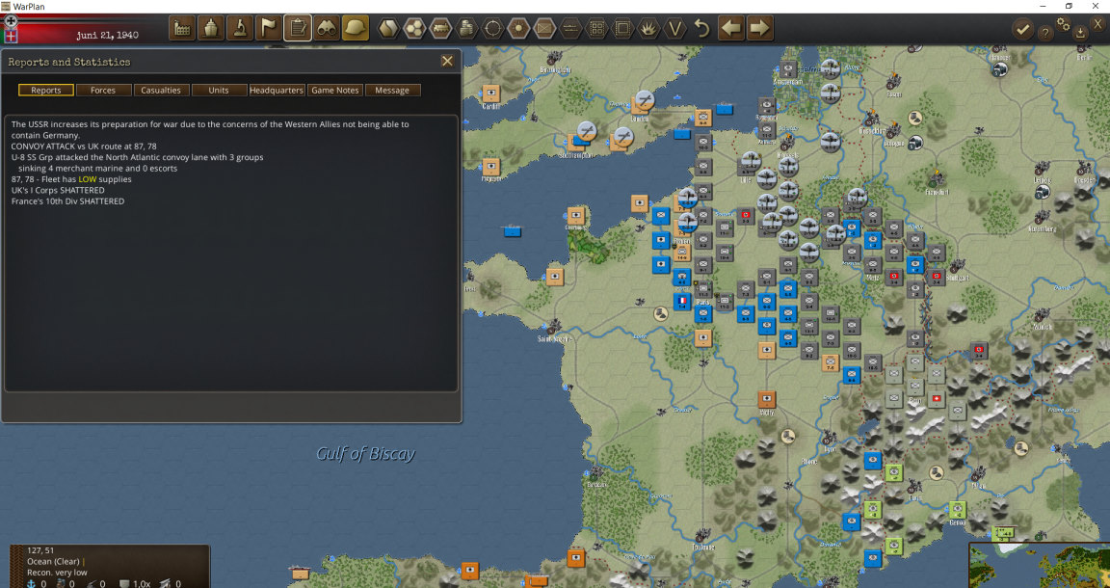Click the date 'juni 21, 1940'
The height and width of the screenshot is (588, 1110).
point(108,35)
